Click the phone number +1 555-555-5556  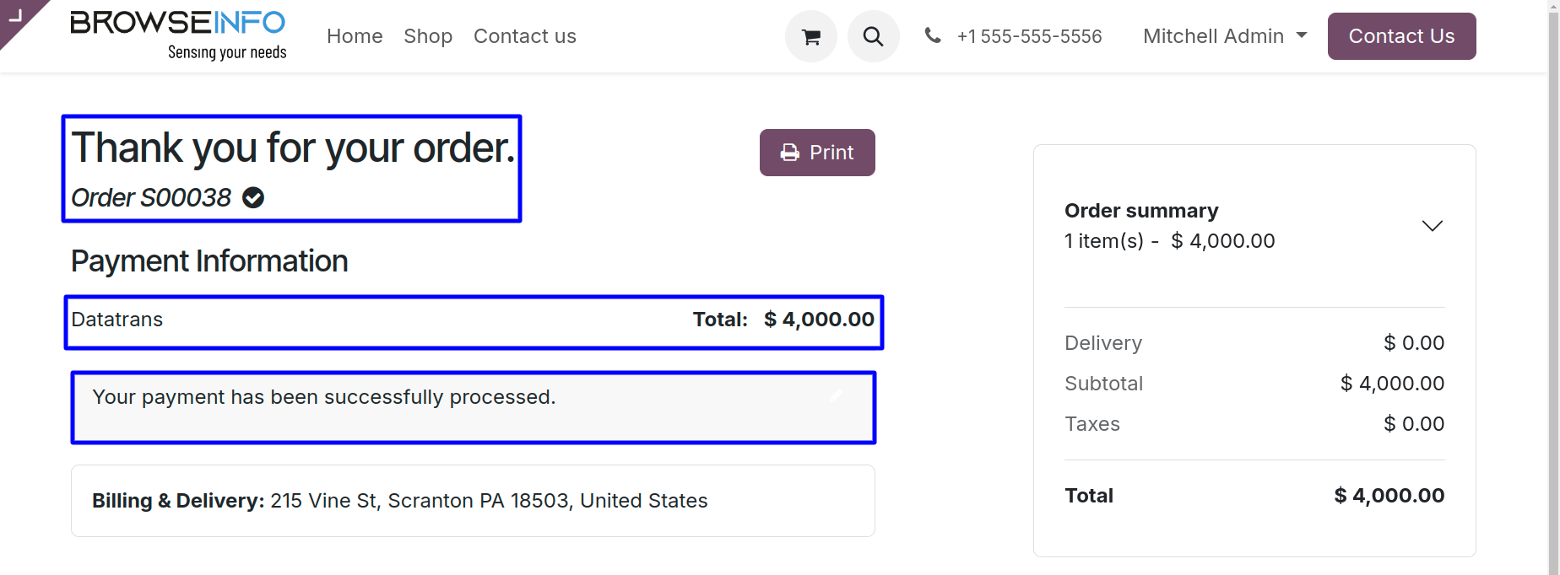(x=1029, y=36)
